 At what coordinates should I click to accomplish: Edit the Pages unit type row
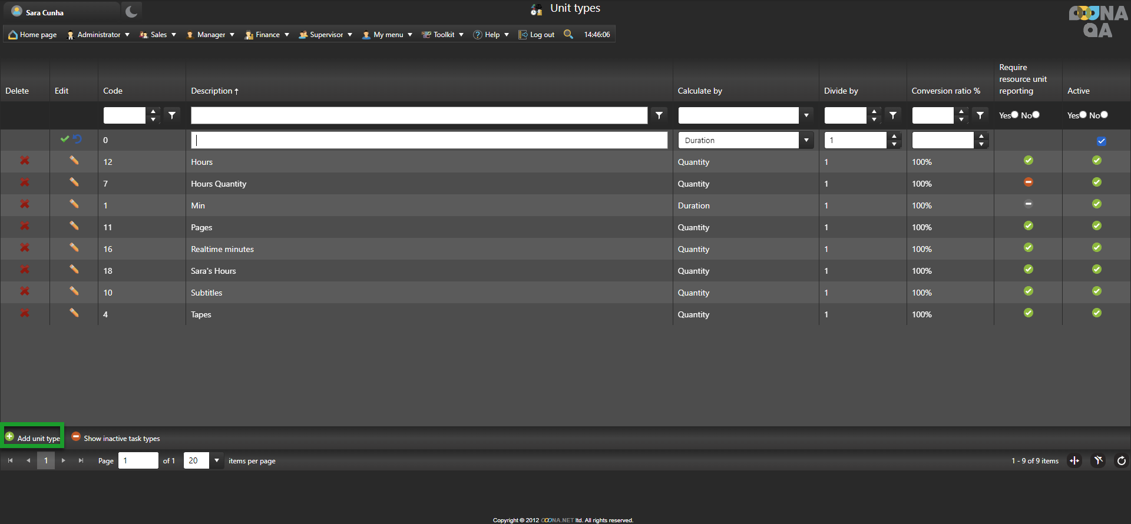(x=74, y=226)
